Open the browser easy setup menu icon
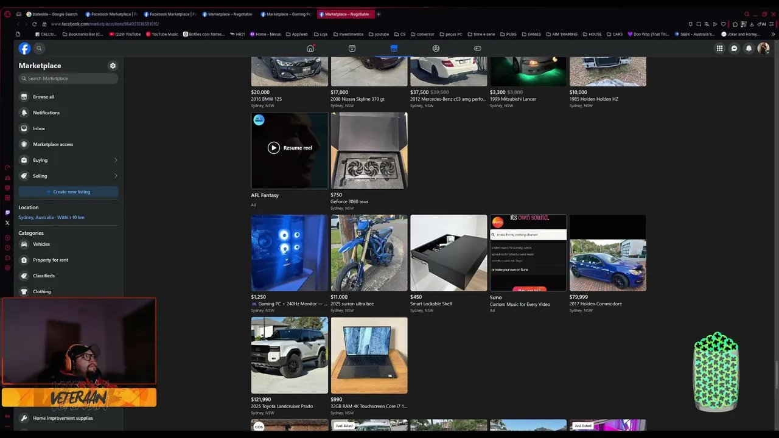Image resolution: width=779 pixels, height=438 pixels. [x=772, y=24]
